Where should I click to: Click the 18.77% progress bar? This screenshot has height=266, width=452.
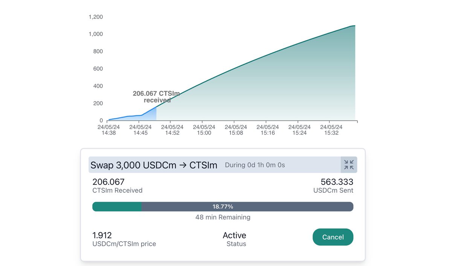click(x=223, y=207)
